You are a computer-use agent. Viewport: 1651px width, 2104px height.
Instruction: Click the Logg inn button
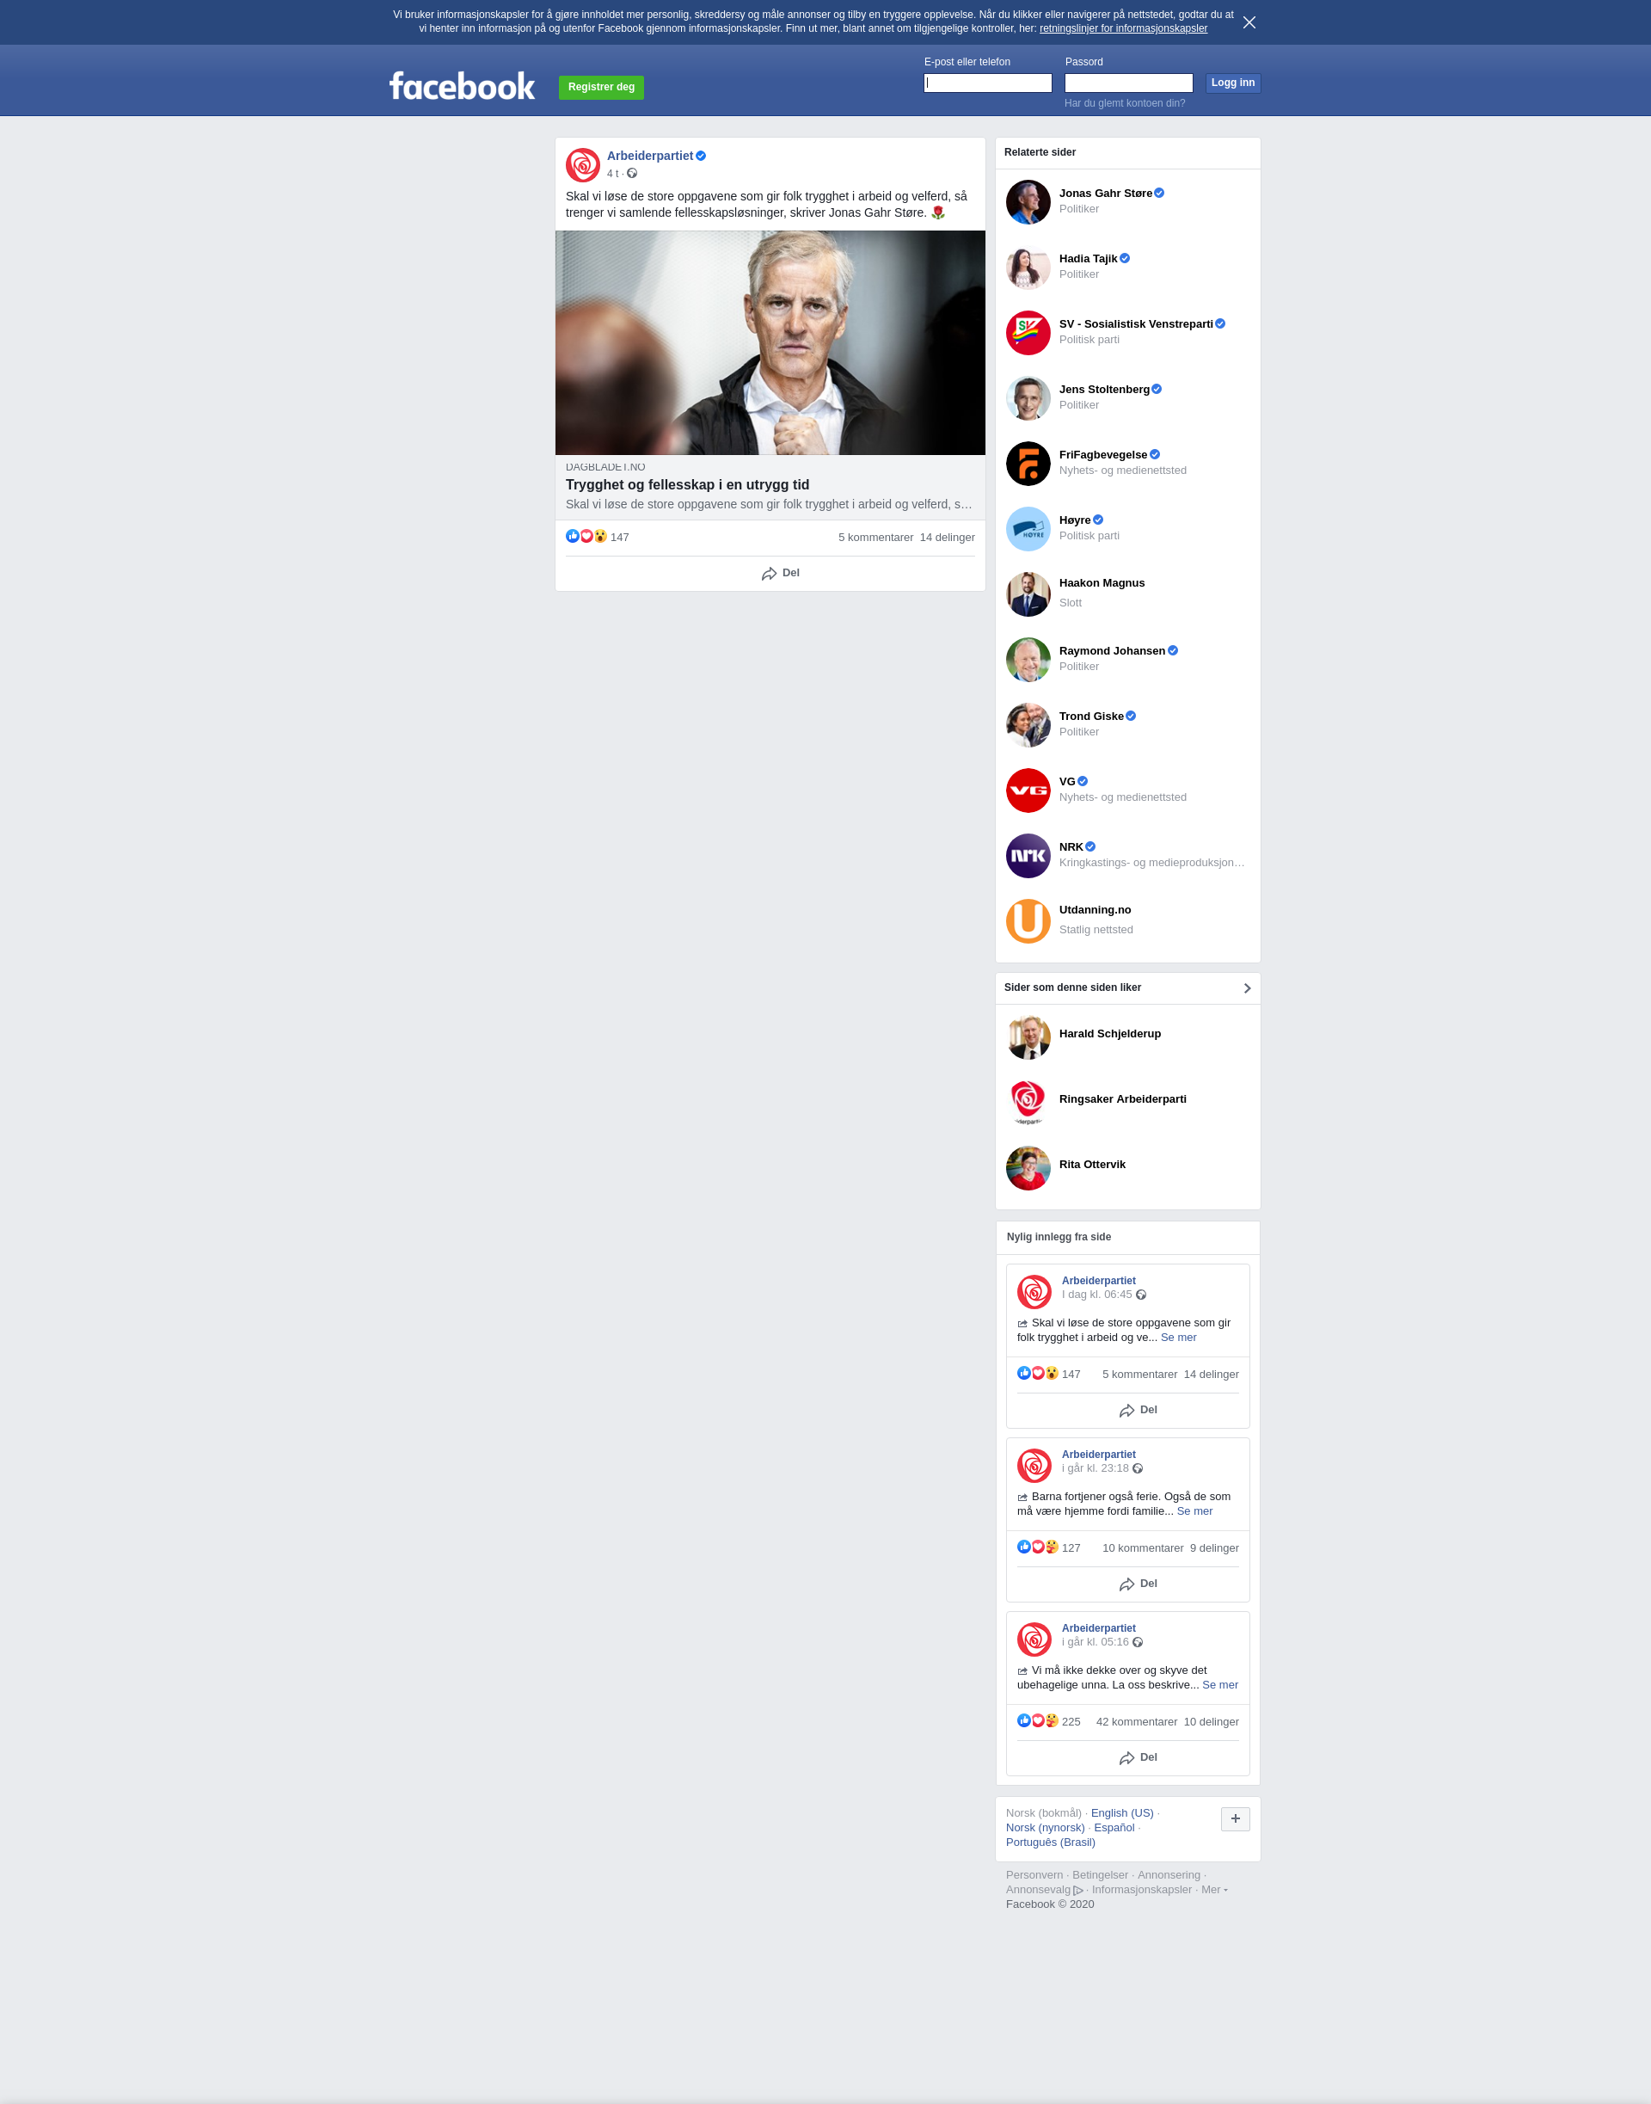tap(1232, 83)
